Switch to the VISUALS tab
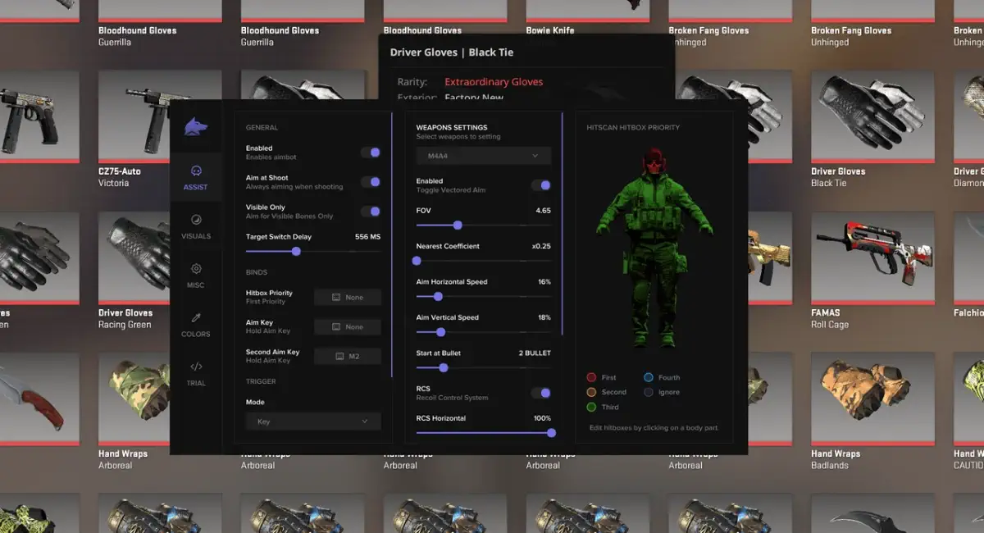 pos(195,227)
